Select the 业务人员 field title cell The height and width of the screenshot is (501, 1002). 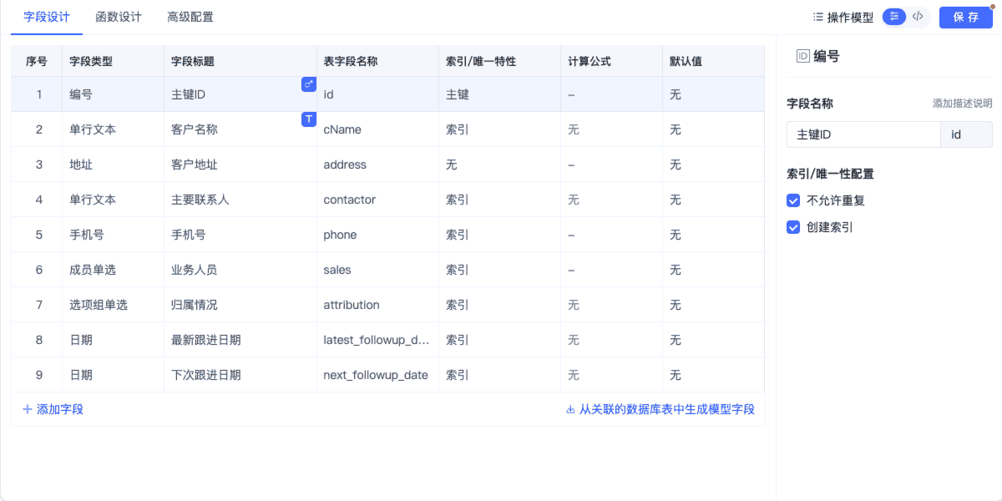[x=240, y=270]
